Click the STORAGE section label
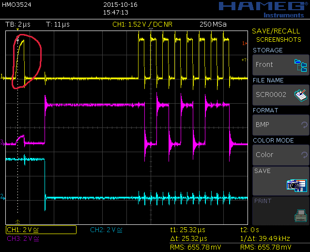The width and height of the screenshot is (310, 252). [268, 50]
